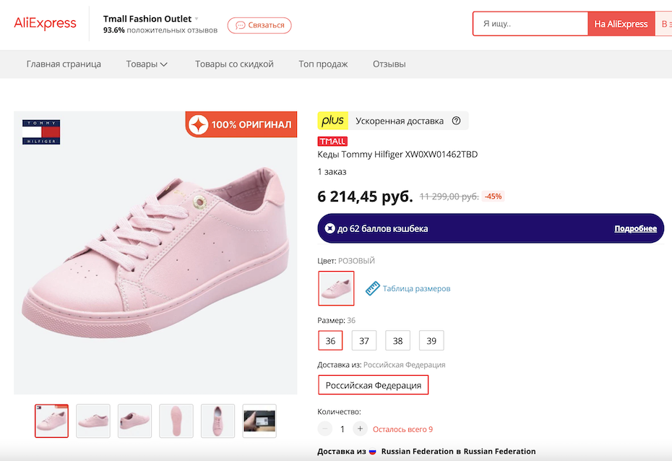Expand the Товары dropdown menu
The height and width of the screenshot is (461, 672).
coord(147,64)
